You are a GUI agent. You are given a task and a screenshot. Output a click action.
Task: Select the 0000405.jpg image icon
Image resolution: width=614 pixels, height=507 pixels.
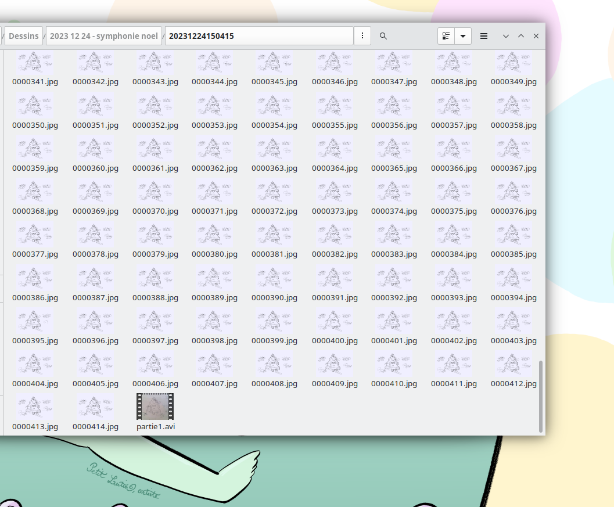(x=95, y=364)
